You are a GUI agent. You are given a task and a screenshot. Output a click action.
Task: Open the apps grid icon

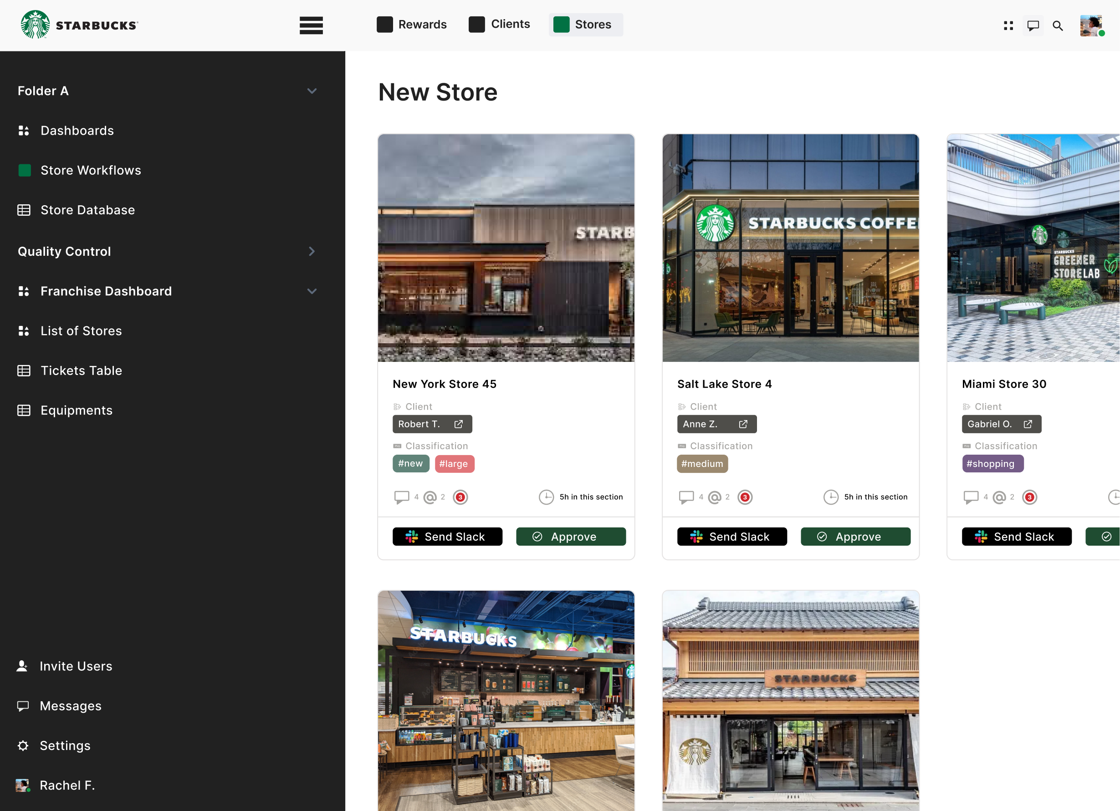pyautogui.click(x=1008, y=25)
